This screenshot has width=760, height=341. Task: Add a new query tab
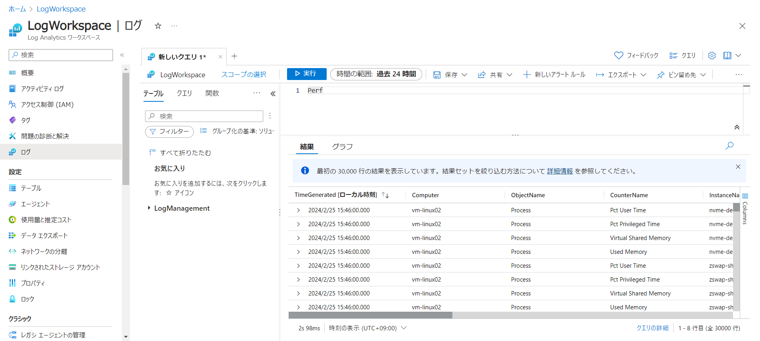click(234, 56)
